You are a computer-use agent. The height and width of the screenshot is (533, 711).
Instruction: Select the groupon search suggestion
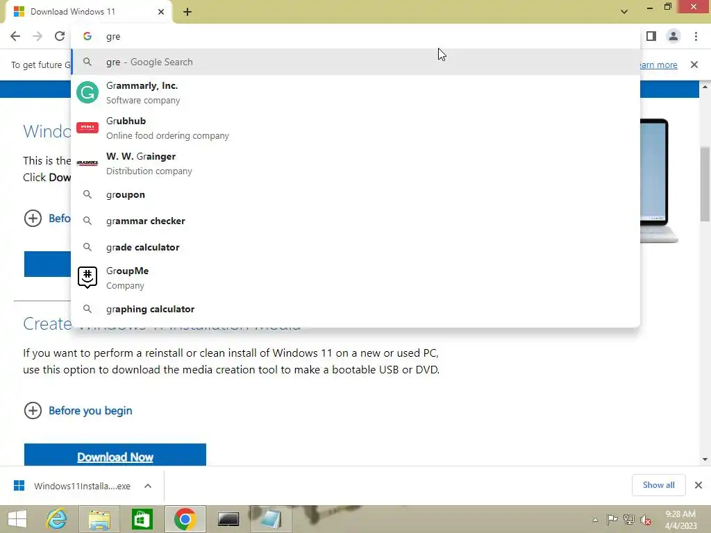pyautogui.click(x=355, y=194)
